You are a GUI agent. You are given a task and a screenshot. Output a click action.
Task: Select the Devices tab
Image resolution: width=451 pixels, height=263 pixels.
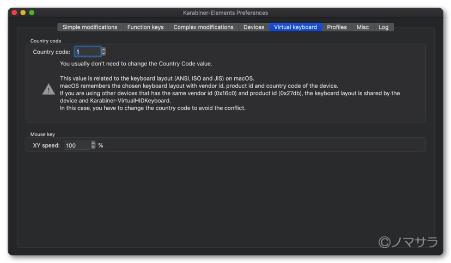[x=254, y=27]
